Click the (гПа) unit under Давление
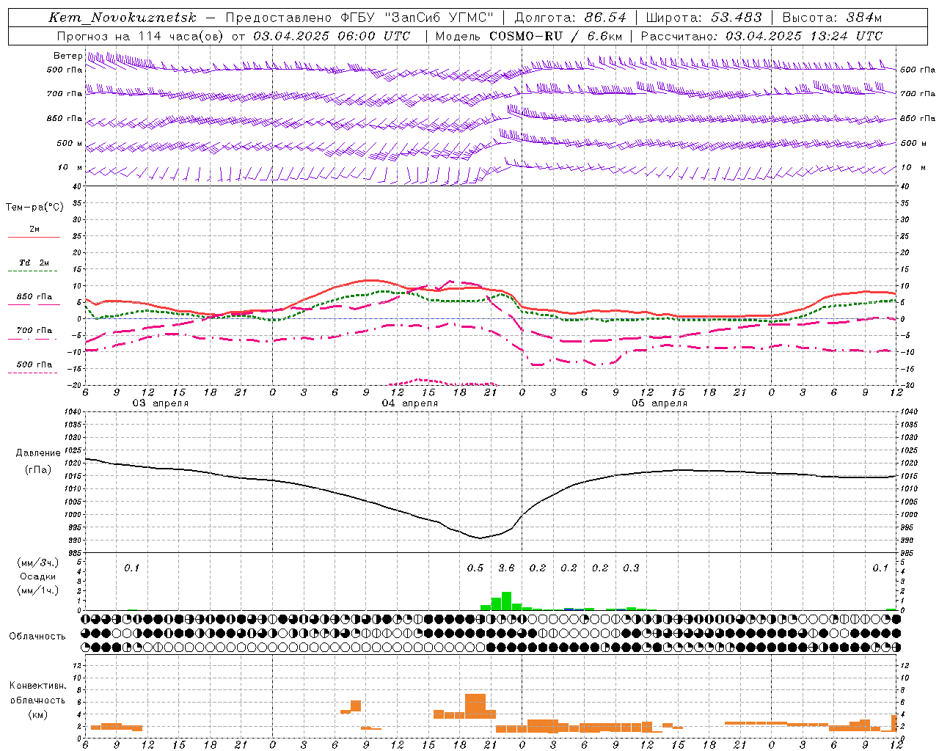The image size is (939, 751). [x=38, y=469]
